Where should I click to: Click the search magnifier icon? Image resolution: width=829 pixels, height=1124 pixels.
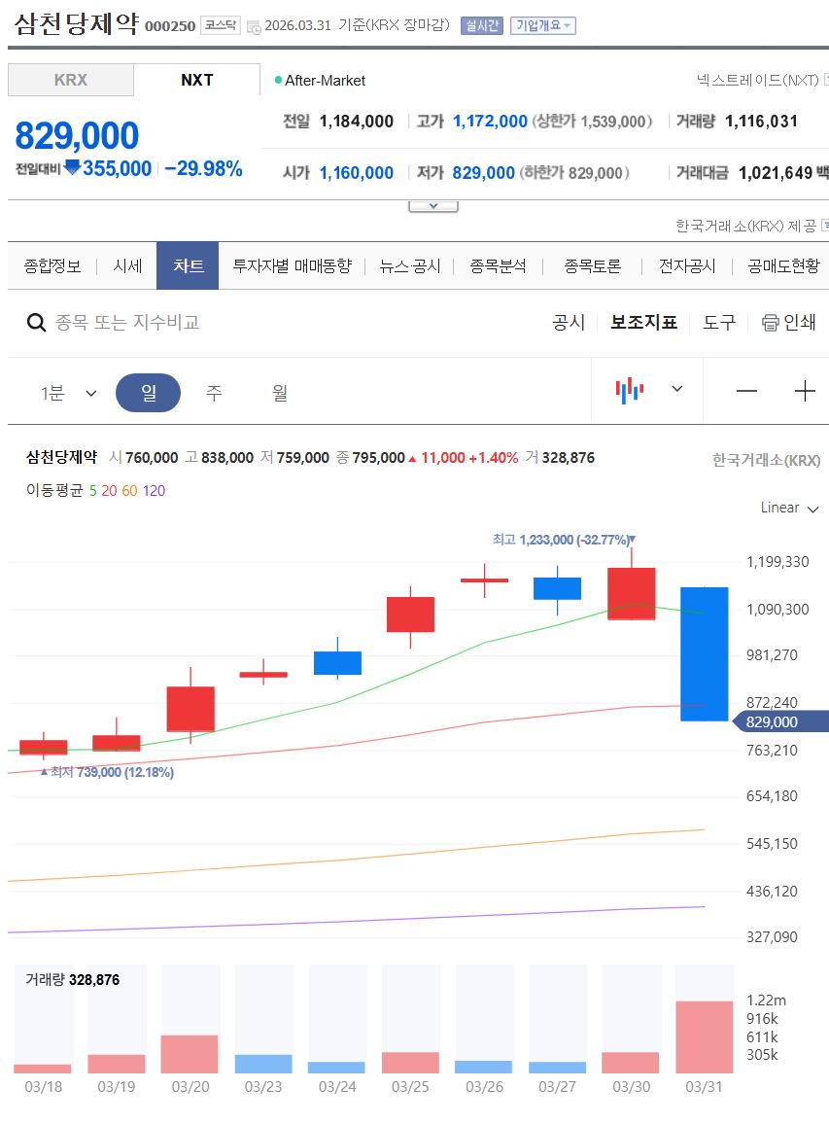36,323
